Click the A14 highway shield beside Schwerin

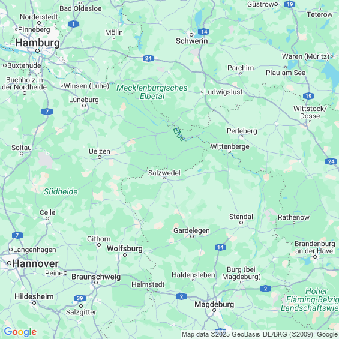[x=203, y=32]
